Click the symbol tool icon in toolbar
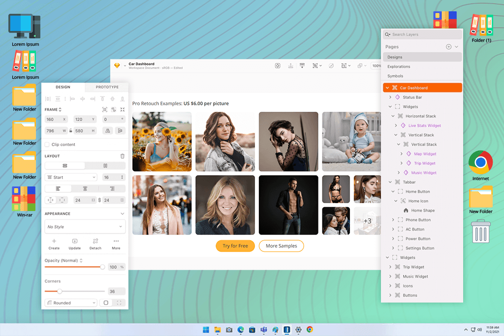The height and width of the screenshot is (336, 504). pyautogui.click(x=278, y=66)
